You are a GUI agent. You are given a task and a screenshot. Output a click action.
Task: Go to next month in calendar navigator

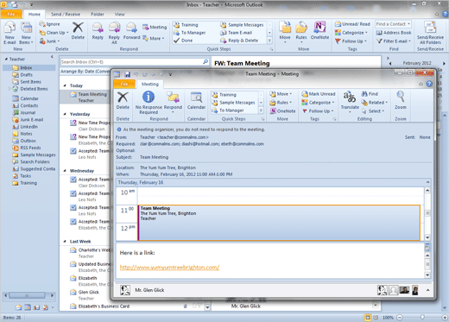[x=444, y=63]
